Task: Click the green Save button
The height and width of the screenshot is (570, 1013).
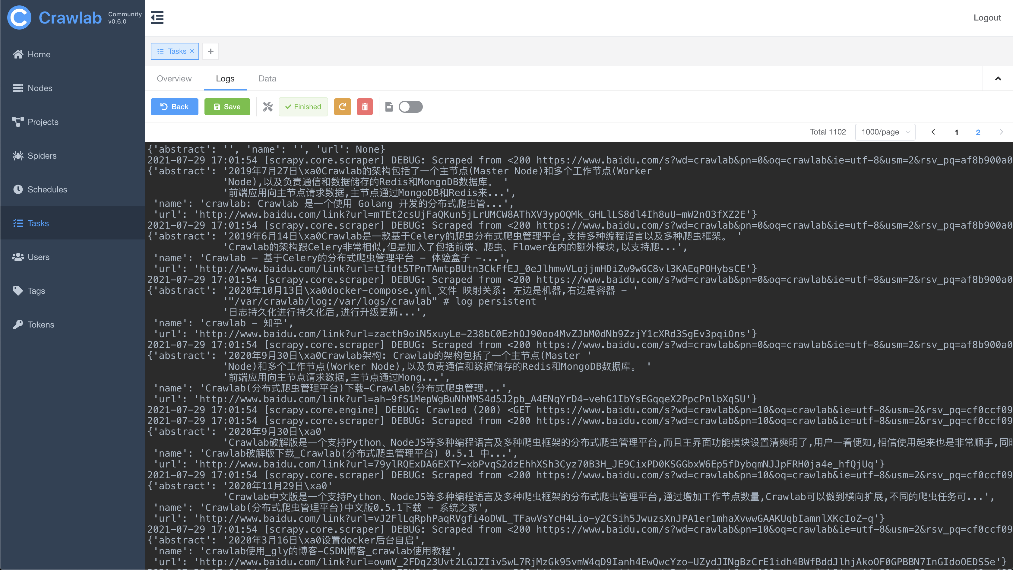Action: (x=227, y=106)
